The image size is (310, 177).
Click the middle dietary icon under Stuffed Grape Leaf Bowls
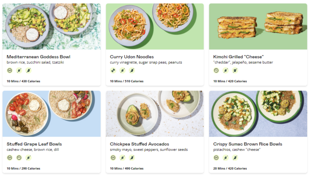pyautogui.click(x=19, y=158)
